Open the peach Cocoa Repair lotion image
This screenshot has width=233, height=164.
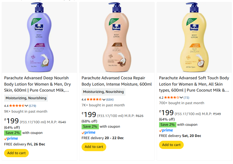click(117, 37)
